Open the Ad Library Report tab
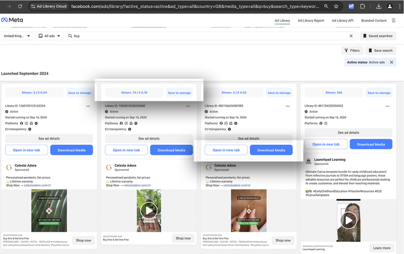Screen dimensions: 404x254 311,21
